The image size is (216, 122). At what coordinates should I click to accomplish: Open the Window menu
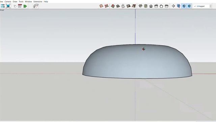coord(28,1)
